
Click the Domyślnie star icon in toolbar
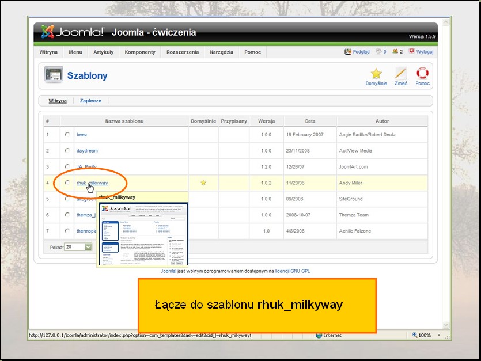pos(376,74)
